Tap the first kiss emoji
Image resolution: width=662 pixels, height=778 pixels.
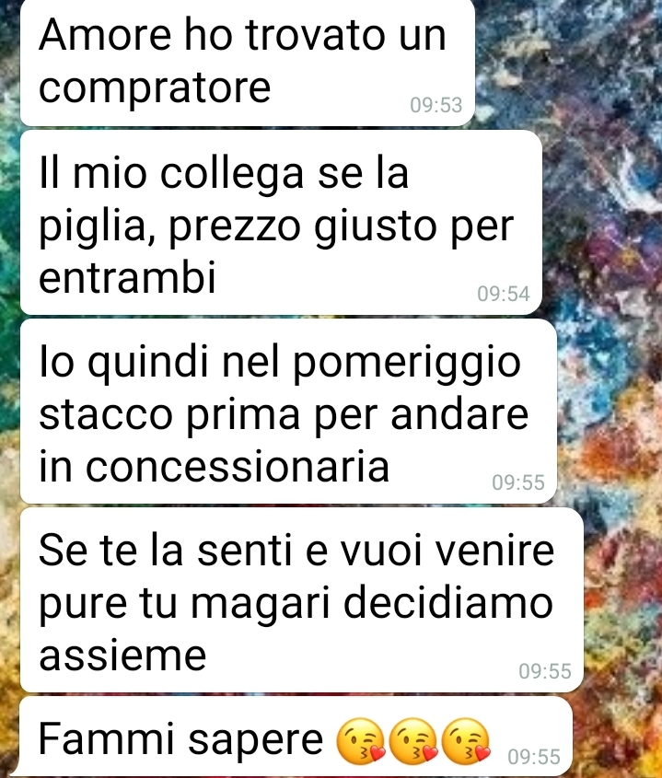(360, 740)
